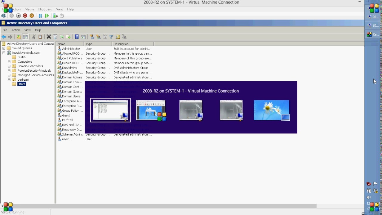This screenshot has height=215, width=382.
Task: Open the Action Center flag icon in the tray
Action: (376, 184)
